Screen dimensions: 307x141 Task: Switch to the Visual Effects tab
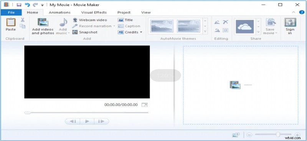[94, 12]
